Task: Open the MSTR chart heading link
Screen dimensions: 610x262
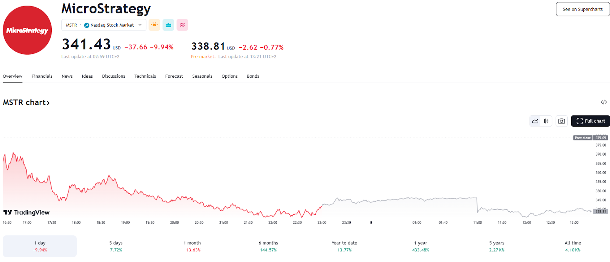Action: [x=26, y=103]
